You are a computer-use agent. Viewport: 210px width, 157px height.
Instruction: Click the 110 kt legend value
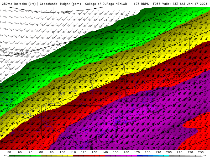73,152
